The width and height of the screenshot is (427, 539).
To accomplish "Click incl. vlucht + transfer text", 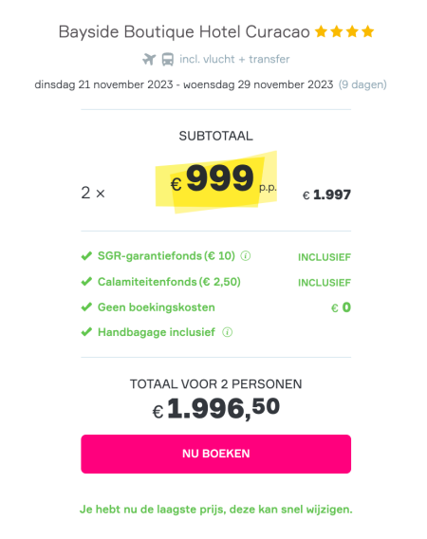I will (x=234, y=59).
